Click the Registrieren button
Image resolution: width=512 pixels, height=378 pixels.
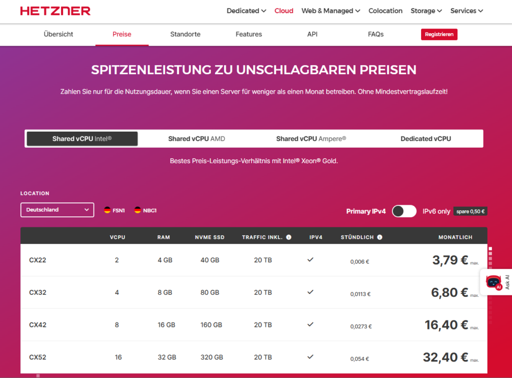[x=439, y=35]
